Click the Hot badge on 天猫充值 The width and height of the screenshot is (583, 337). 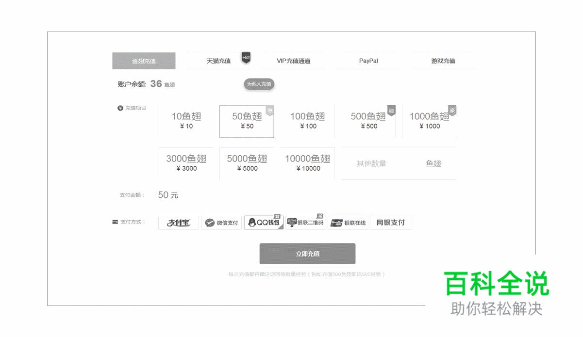coord(246,57)
